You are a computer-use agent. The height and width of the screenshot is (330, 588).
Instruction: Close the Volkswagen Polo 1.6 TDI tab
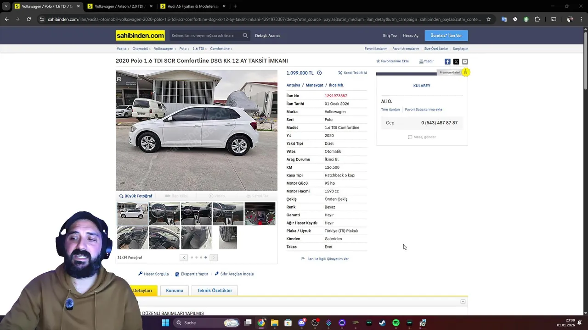(78, 6)
